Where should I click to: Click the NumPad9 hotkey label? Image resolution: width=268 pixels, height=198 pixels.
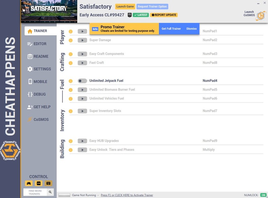tap(210, 141)
